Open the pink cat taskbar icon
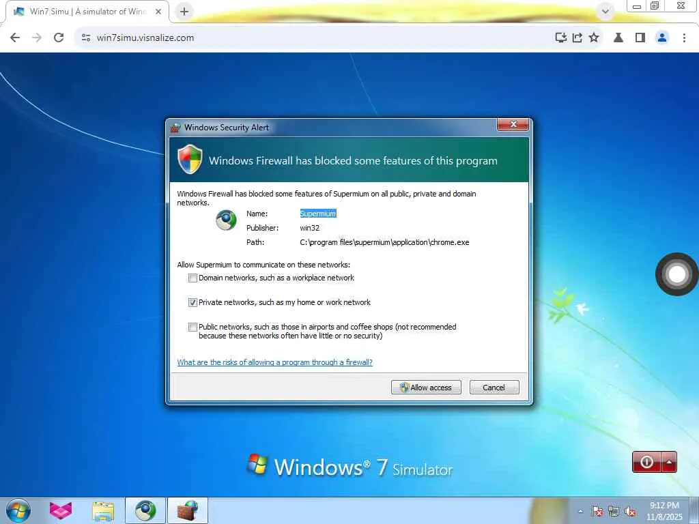 61,510
